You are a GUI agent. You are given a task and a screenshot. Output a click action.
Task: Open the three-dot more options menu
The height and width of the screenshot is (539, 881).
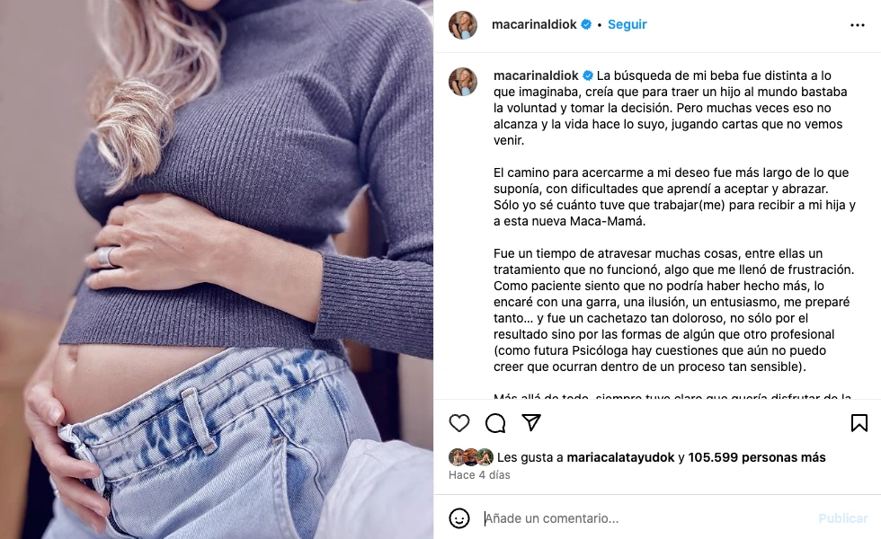(x=858, y=25)
